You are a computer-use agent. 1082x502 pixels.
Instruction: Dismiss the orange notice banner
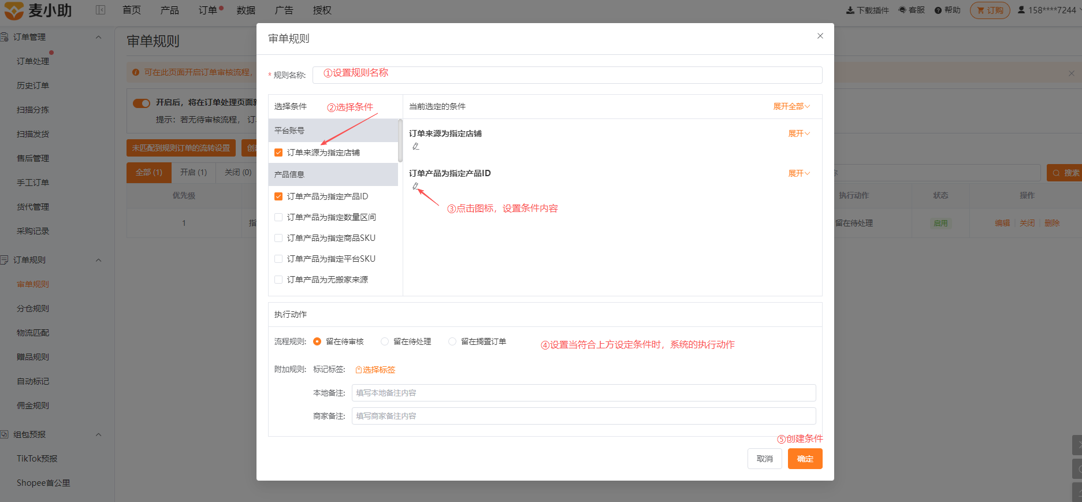1072,73
